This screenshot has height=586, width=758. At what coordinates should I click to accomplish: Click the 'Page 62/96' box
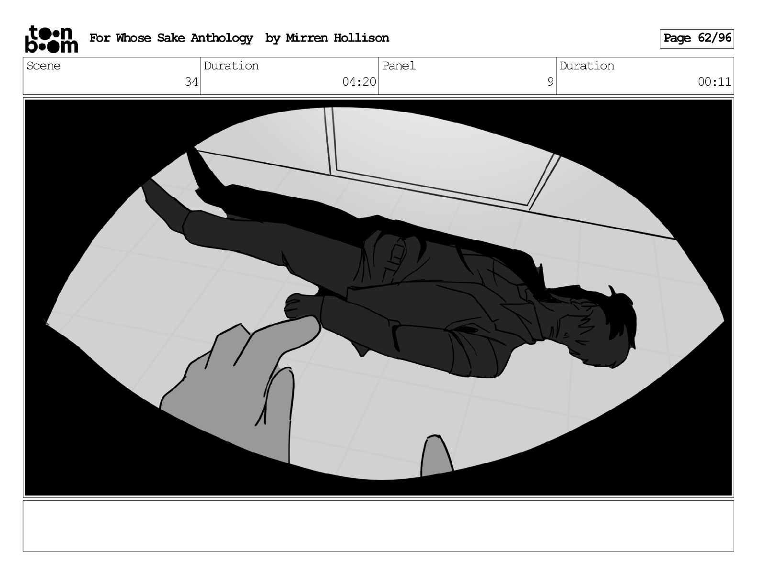coord(697,39)
